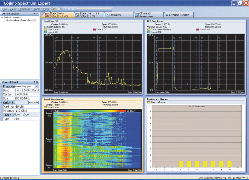The width and height of the screenshot is (249, 180).
Task: Pin the Active Devices panel
Action: pyautogui.click(x=34, y=14)
